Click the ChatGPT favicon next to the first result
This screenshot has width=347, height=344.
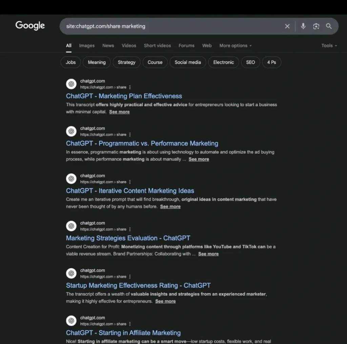coord(71,84)
